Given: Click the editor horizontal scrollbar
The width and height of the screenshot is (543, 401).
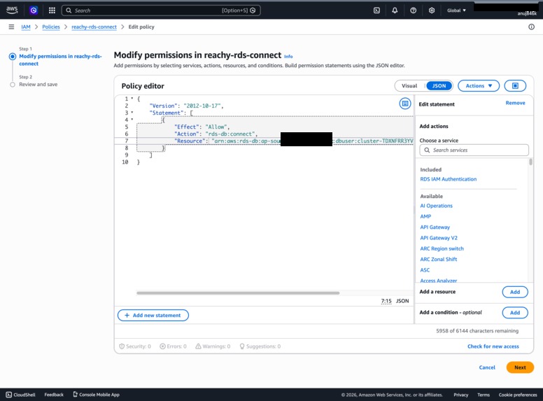Looking at the screenshot, I should coord(238,293).
